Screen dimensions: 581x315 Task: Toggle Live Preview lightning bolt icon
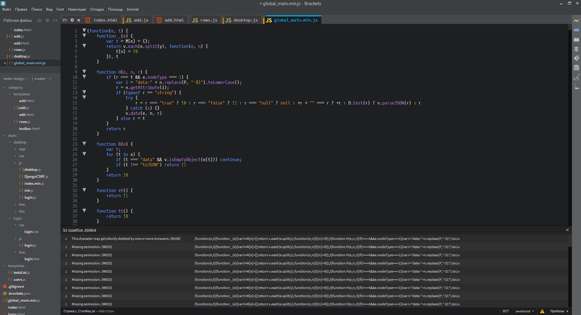pos(576,21)
